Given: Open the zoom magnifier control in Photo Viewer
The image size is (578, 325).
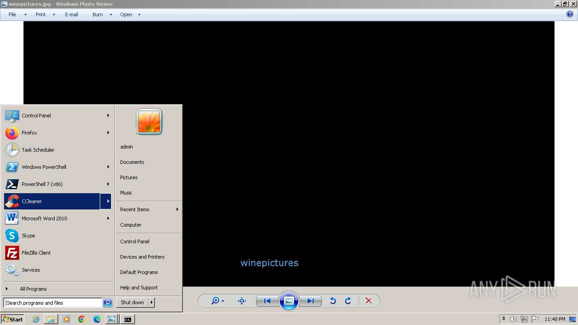Looking at the screenshot, I should 218,301.
